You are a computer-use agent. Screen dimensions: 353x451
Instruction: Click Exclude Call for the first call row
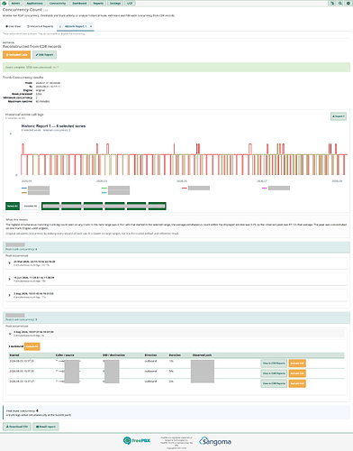coord(297,364)
